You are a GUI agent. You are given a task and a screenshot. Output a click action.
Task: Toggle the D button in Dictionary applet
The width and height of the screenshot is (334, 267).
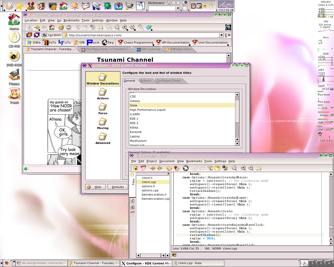click(174, 3)
